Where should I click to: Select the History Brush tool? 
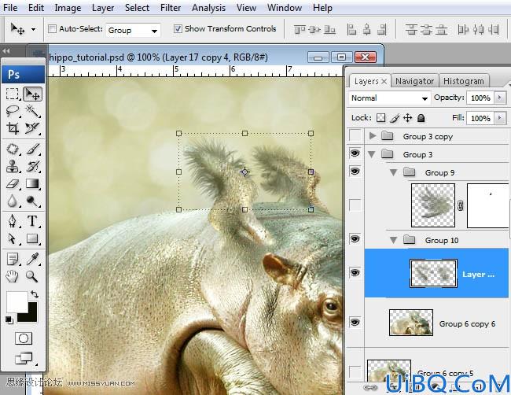pyautogui.click(x=32, y=166)
